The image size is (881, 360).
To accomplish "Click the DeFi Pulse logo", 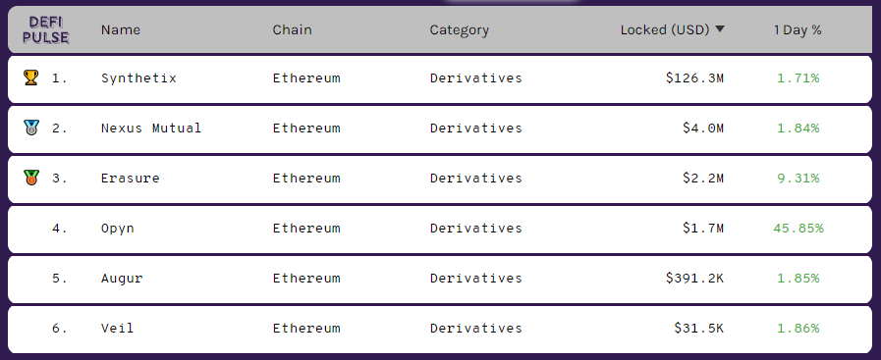I will coord(45,29).
